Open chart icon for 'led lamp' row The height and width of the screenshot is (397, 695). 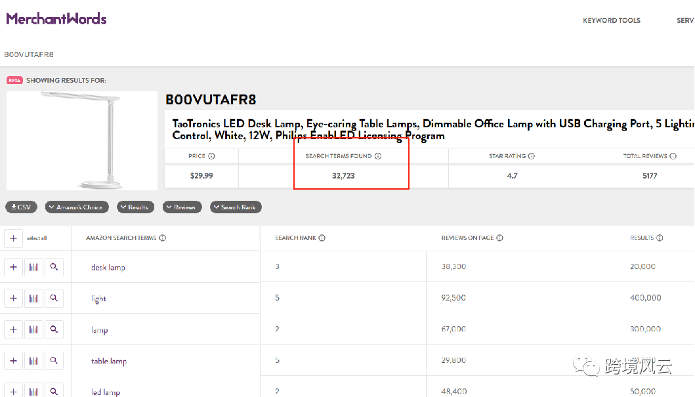[33, 391]
